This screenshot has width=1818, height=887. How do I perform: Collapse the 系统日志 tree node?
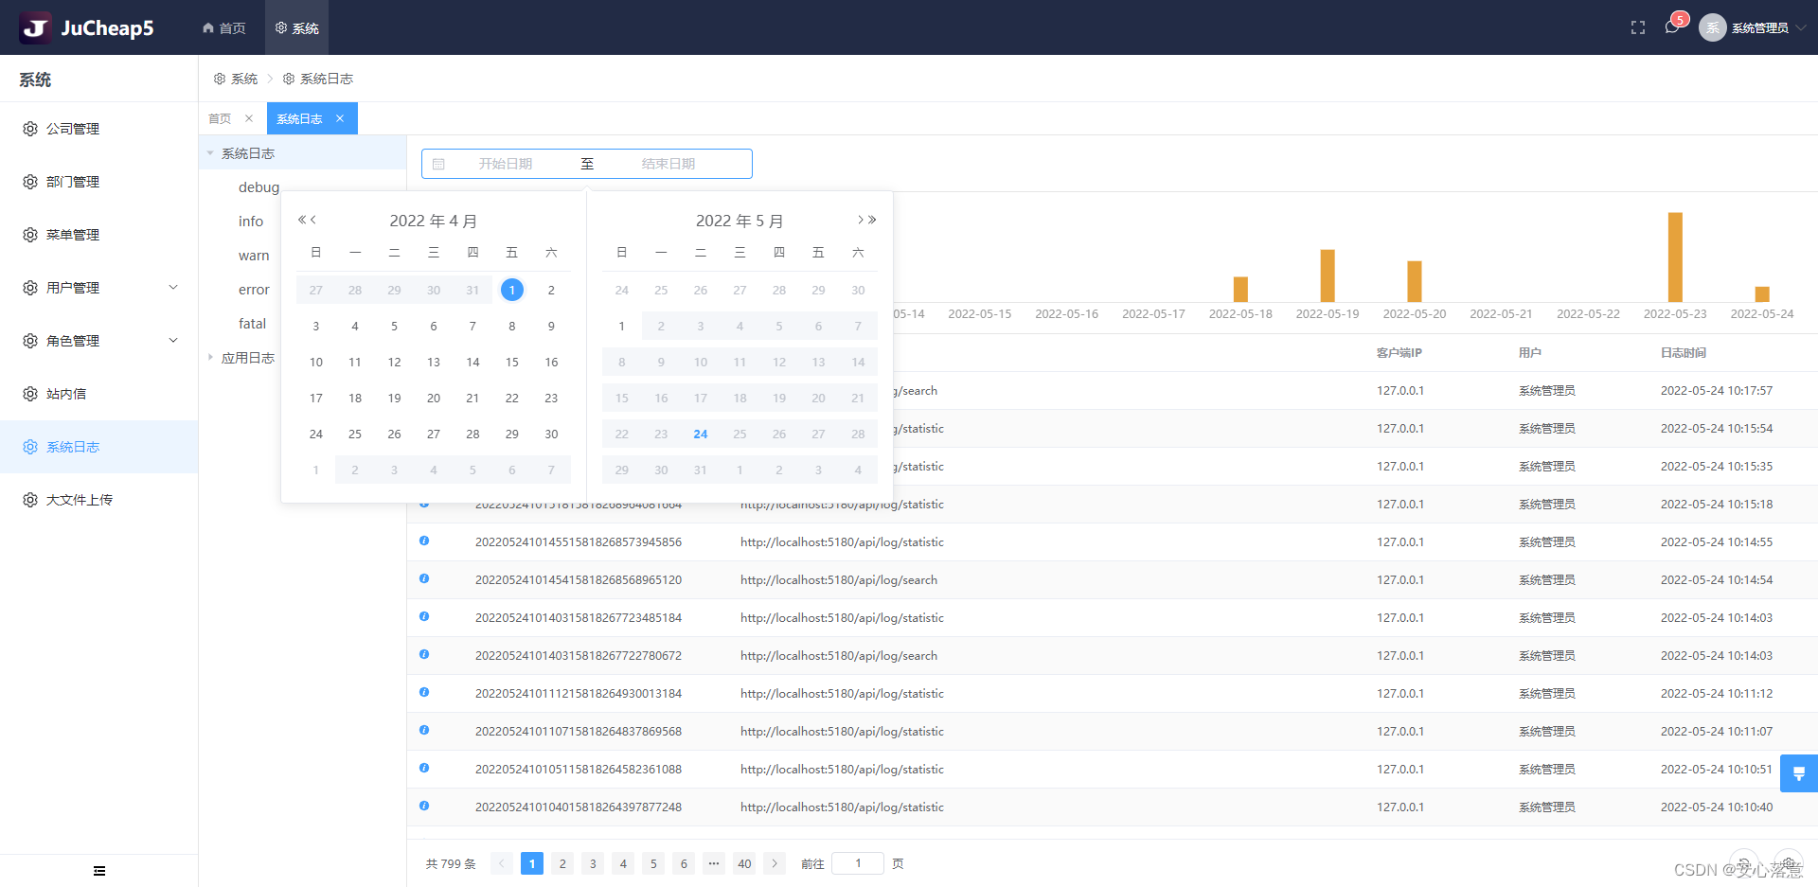(210, 153)
